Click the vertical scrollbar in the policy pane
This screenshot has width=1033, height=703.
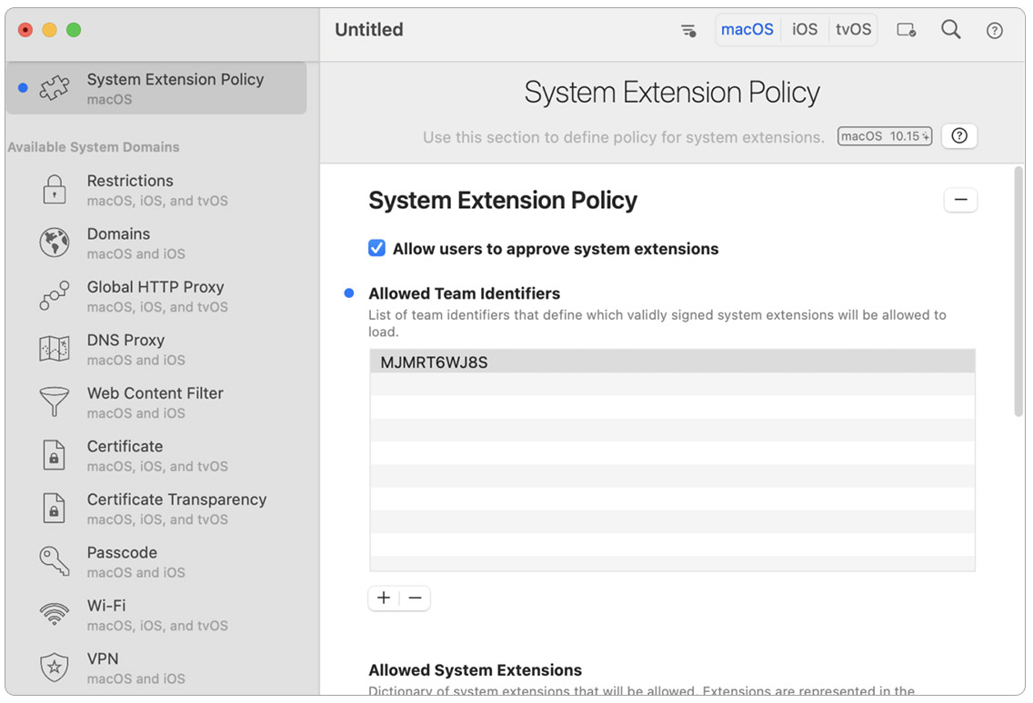1018,291
